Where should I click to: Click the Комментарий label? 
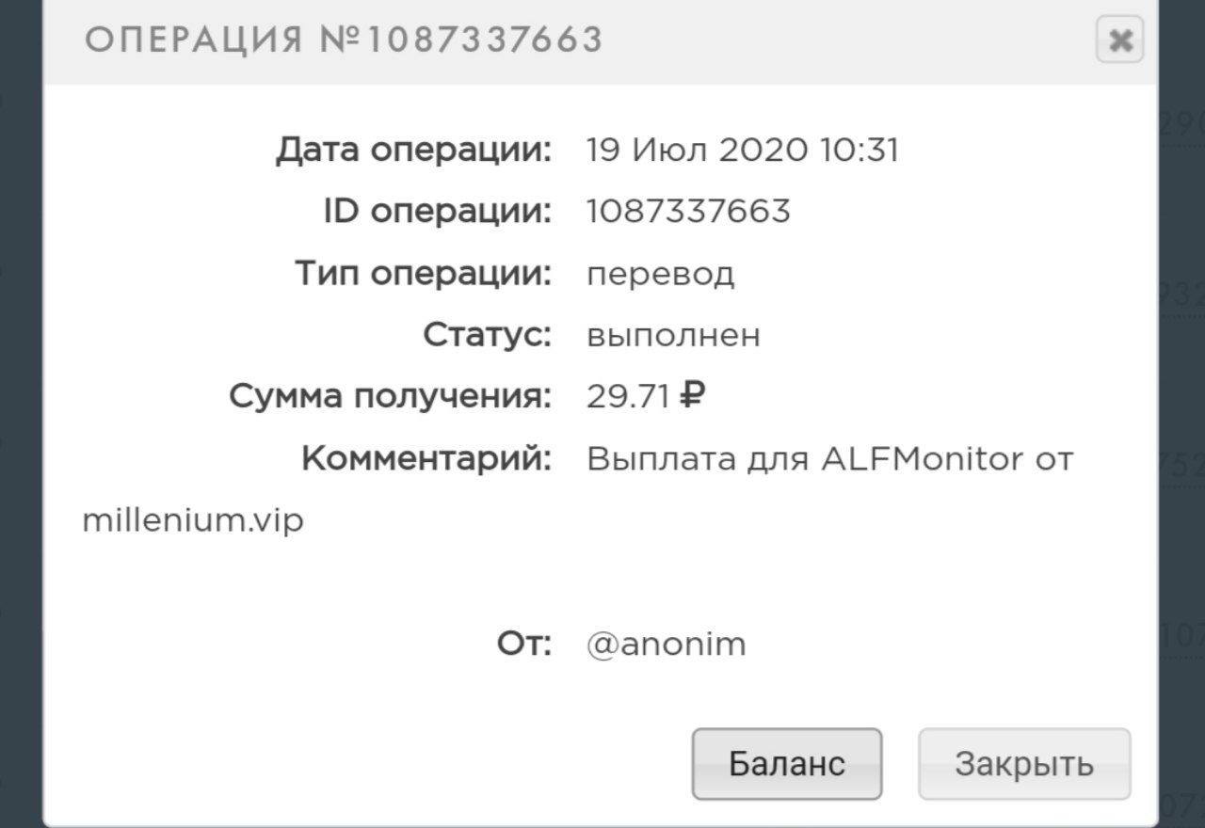pos(426,459)
